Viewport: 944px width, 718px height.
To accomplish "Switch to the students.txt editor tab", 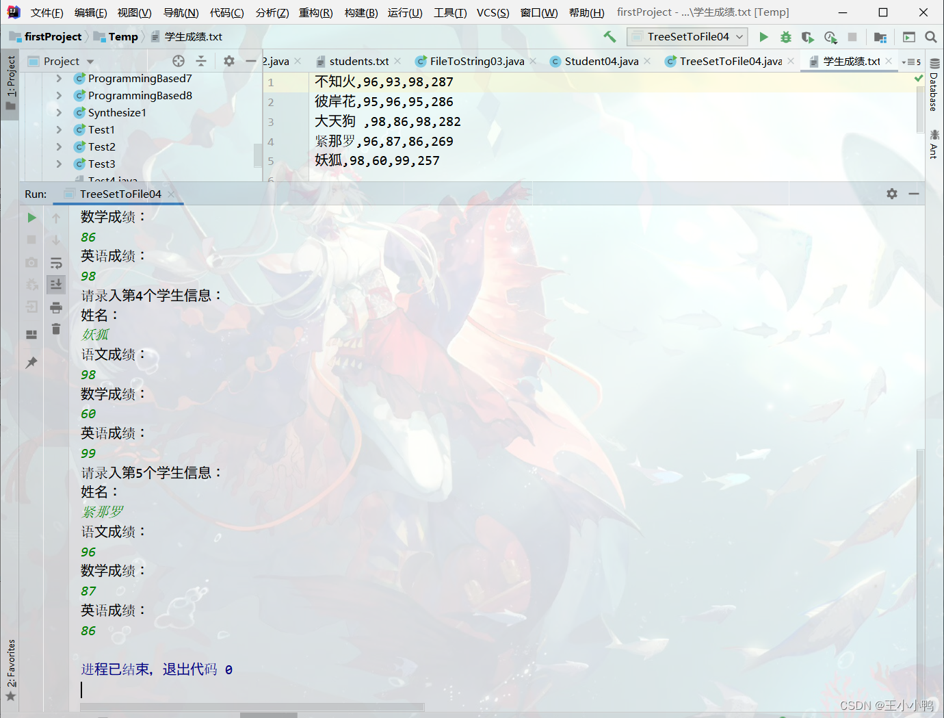I will coord(358,62).
